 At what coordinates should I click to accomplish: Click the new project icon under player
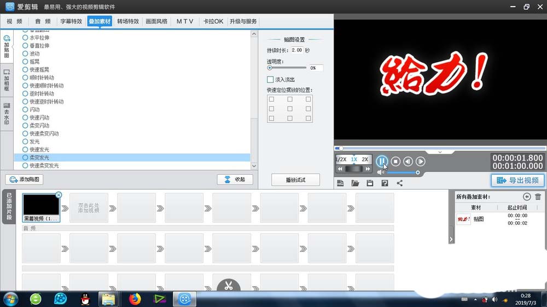(x=340, y=183)
